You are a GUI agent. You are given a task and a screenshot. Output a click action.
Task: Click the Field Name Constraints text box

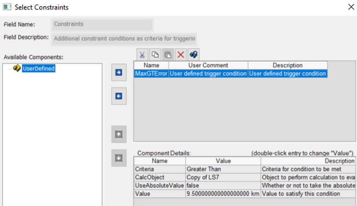tap(102, 24)
